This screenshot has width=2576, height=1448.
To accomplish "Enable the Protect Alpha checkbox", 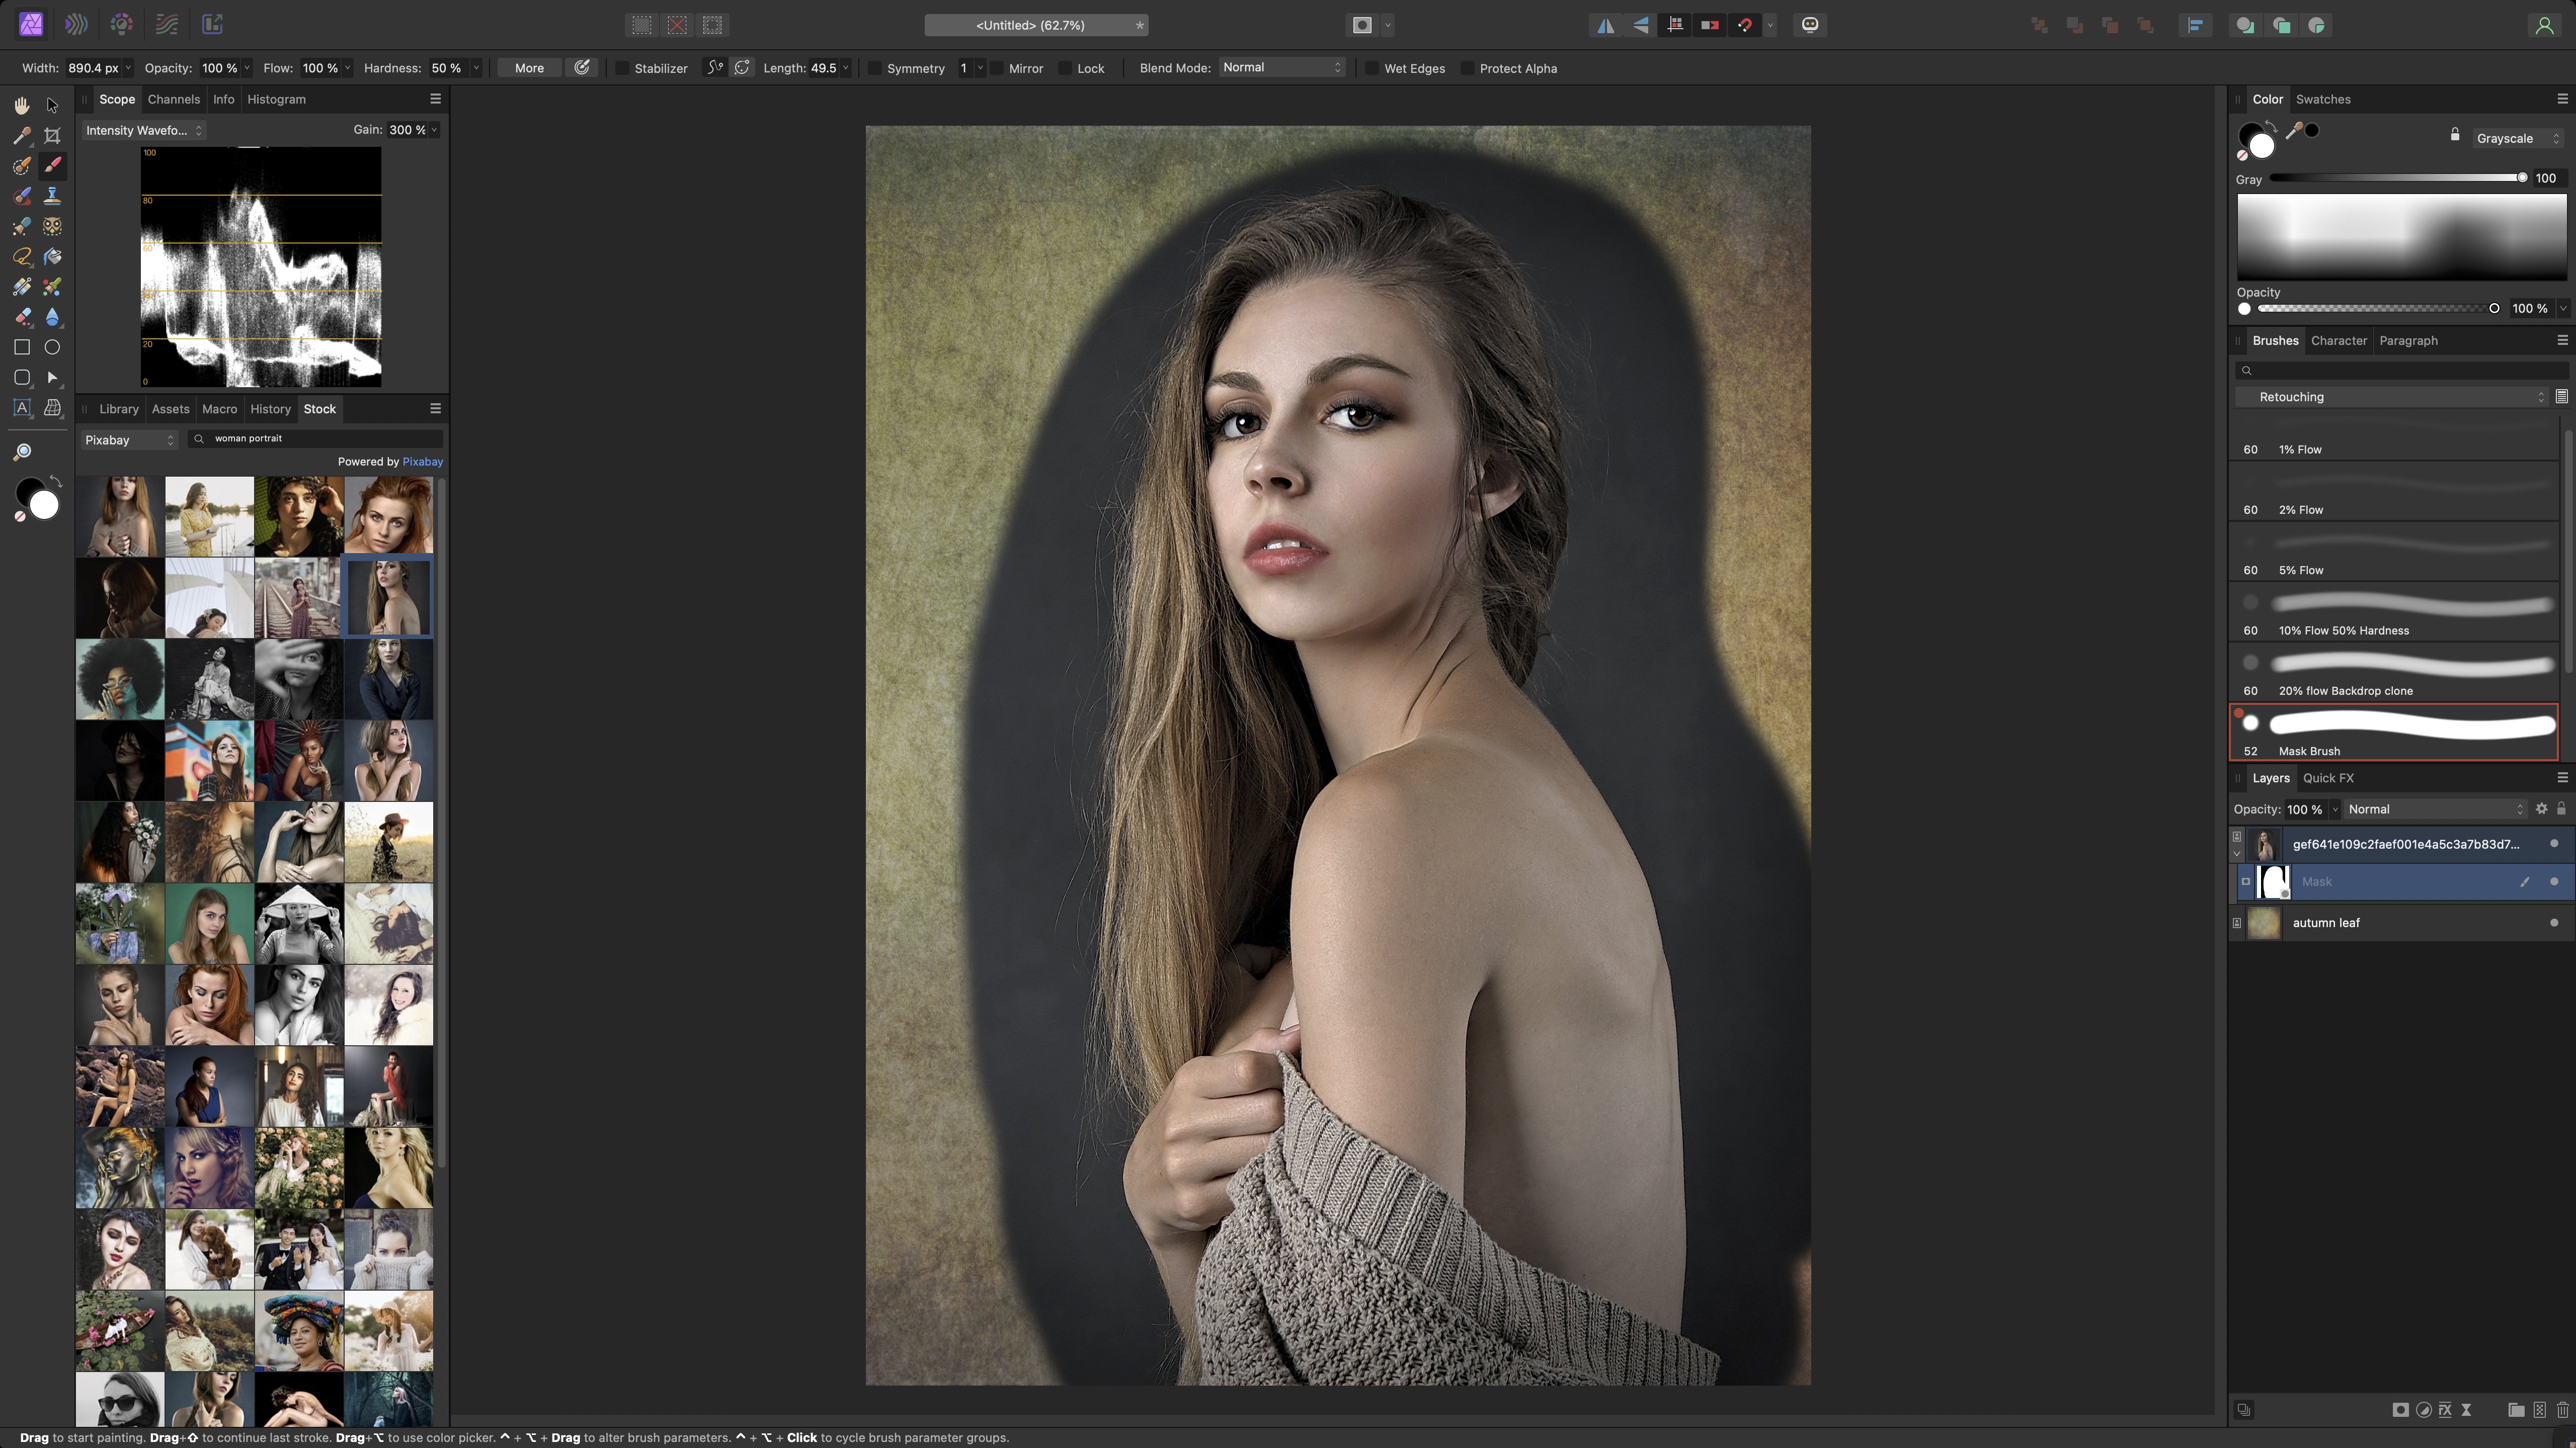I will [x=1467, y=68].
